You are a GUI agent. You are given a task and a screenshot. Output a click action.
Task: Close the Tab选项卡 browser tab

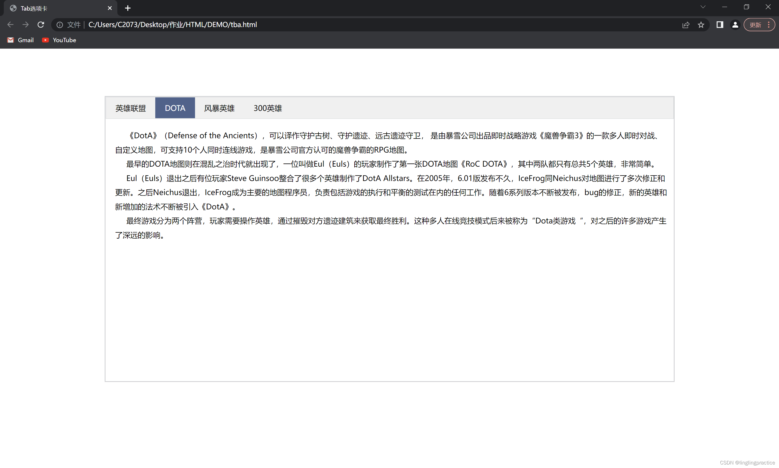click(110, 8)
